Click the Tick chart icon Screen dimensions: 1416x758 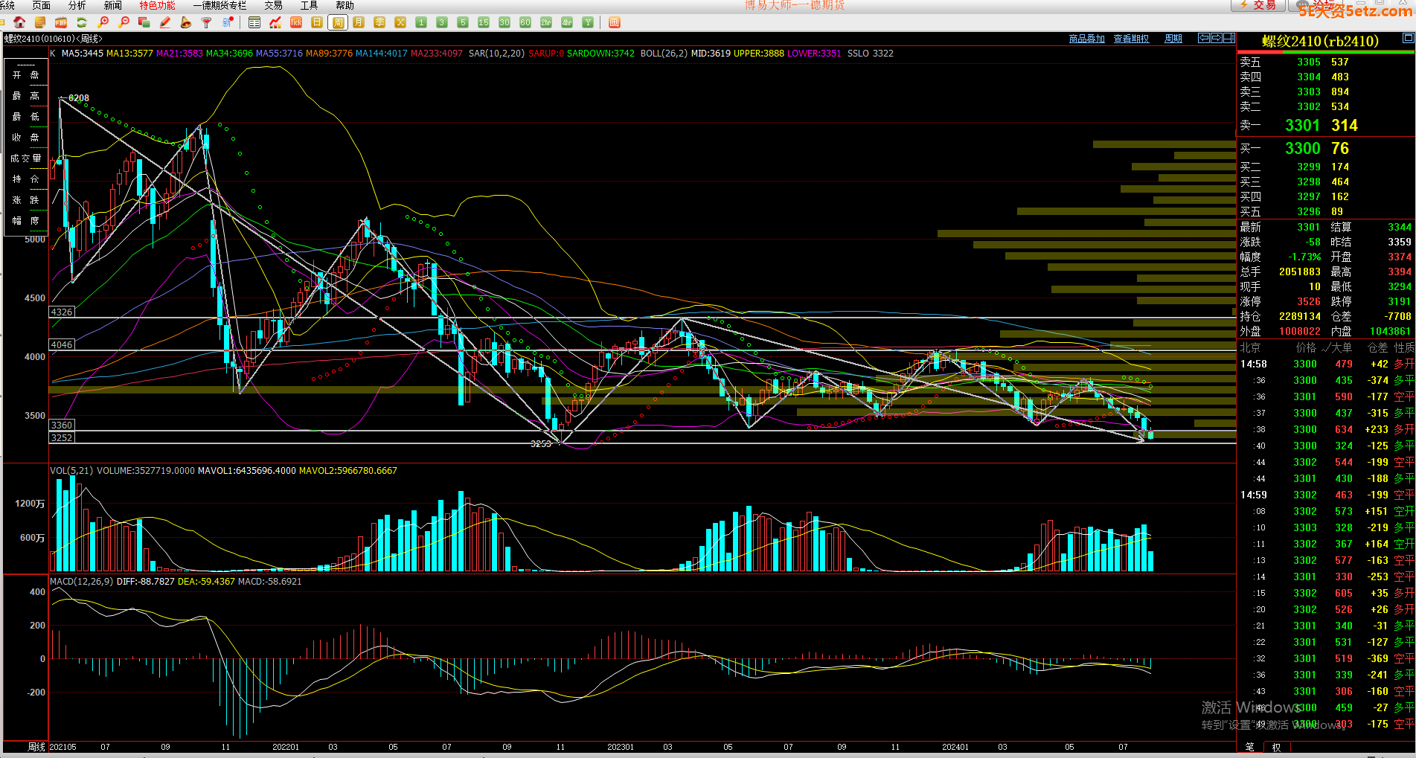click(296, 22)
